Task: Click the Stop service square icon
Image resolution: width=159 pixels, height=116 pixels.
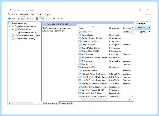Action: pos(54,19)
